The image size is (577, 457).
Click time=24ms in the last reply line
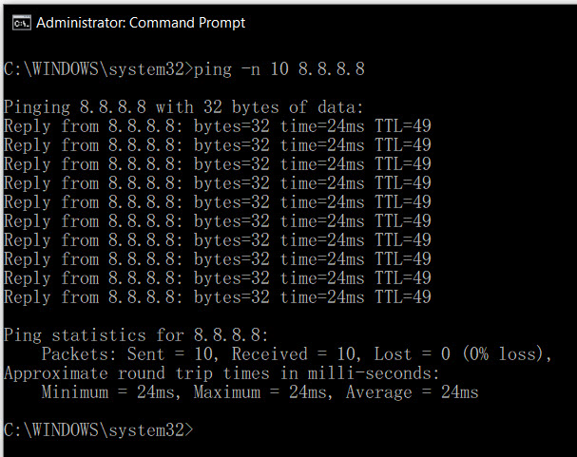(x=322, y=297)
